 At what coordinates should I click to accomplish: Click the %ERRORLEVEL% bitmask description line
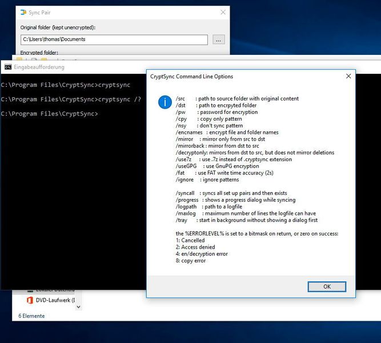(257, 234)
